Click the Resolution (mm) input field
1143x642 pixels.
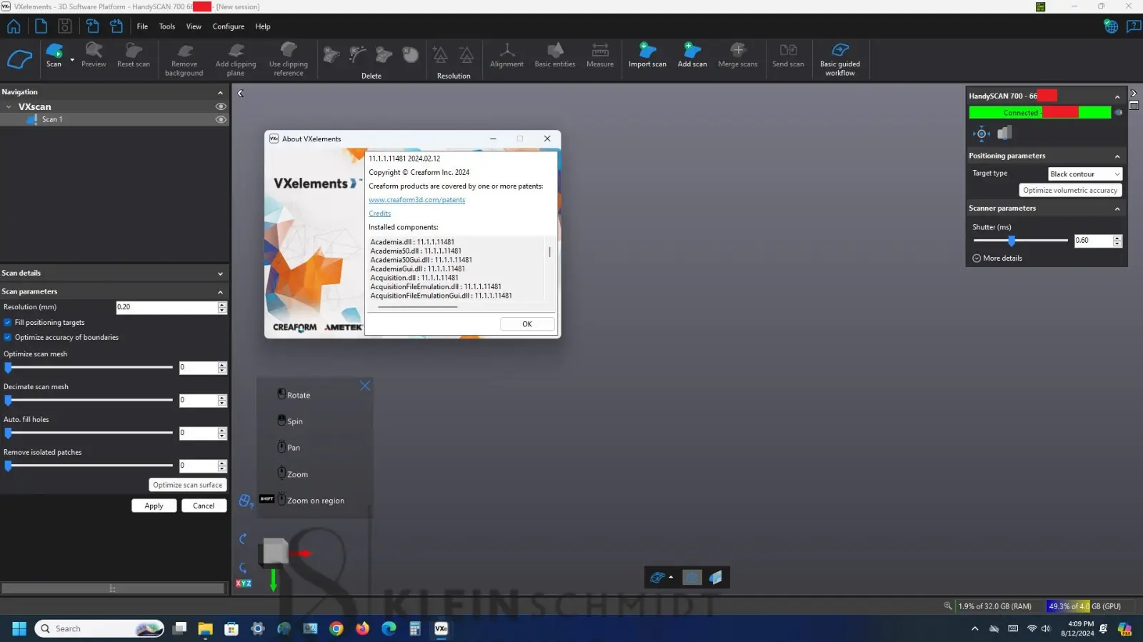[166, 307]
